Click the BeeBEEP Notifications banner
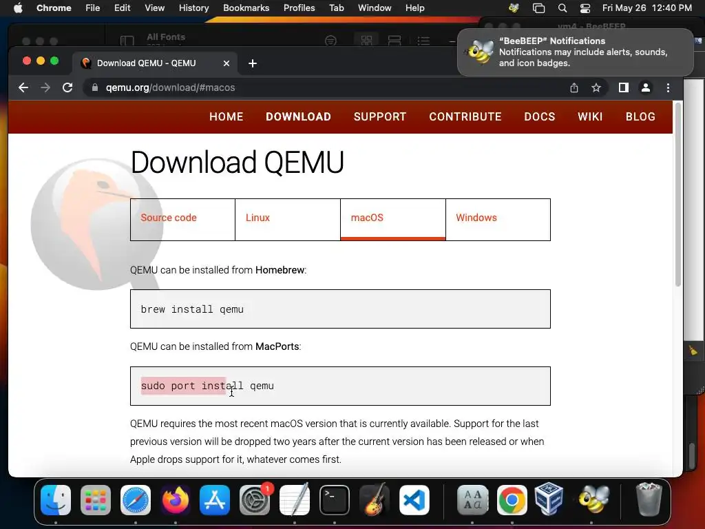This screenshot has width=705, height=529. (576, 52)
